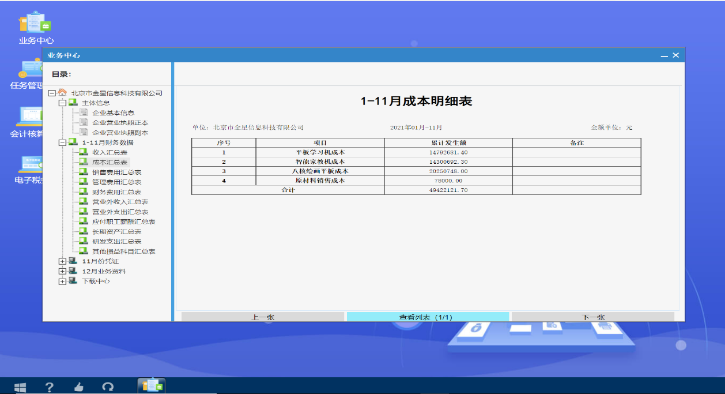Select 收入汇总表 in the directory tree
The width and height of the screenshot is (725, 394).
[109, 152]
